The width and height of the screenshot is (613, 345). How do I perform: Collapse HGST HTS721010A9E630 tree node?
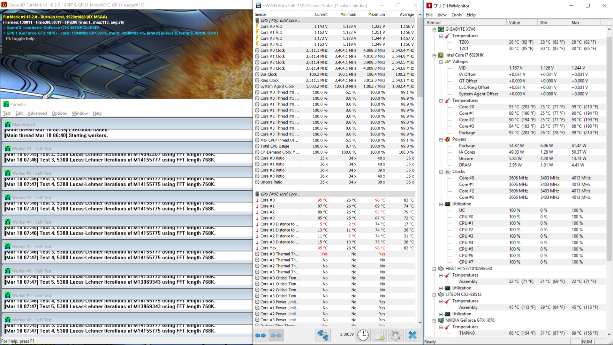(x=434, y=269)
